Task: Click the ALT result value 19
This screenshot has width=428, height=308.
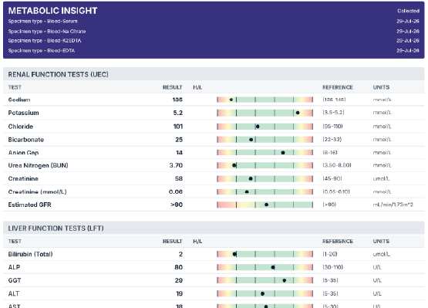Action: 180,294
